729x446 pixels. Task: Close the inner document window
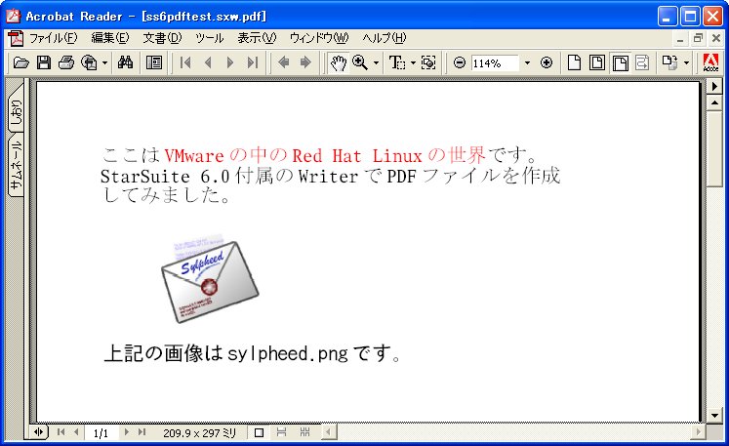716,39
